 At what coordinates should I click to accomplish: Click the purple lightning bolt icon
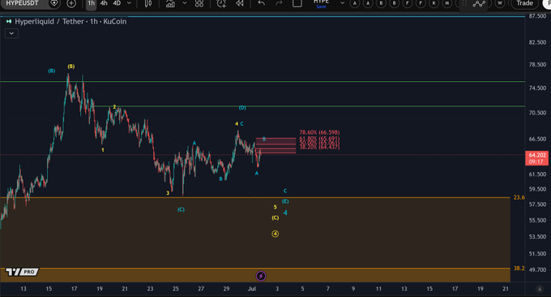coord(261,276)
